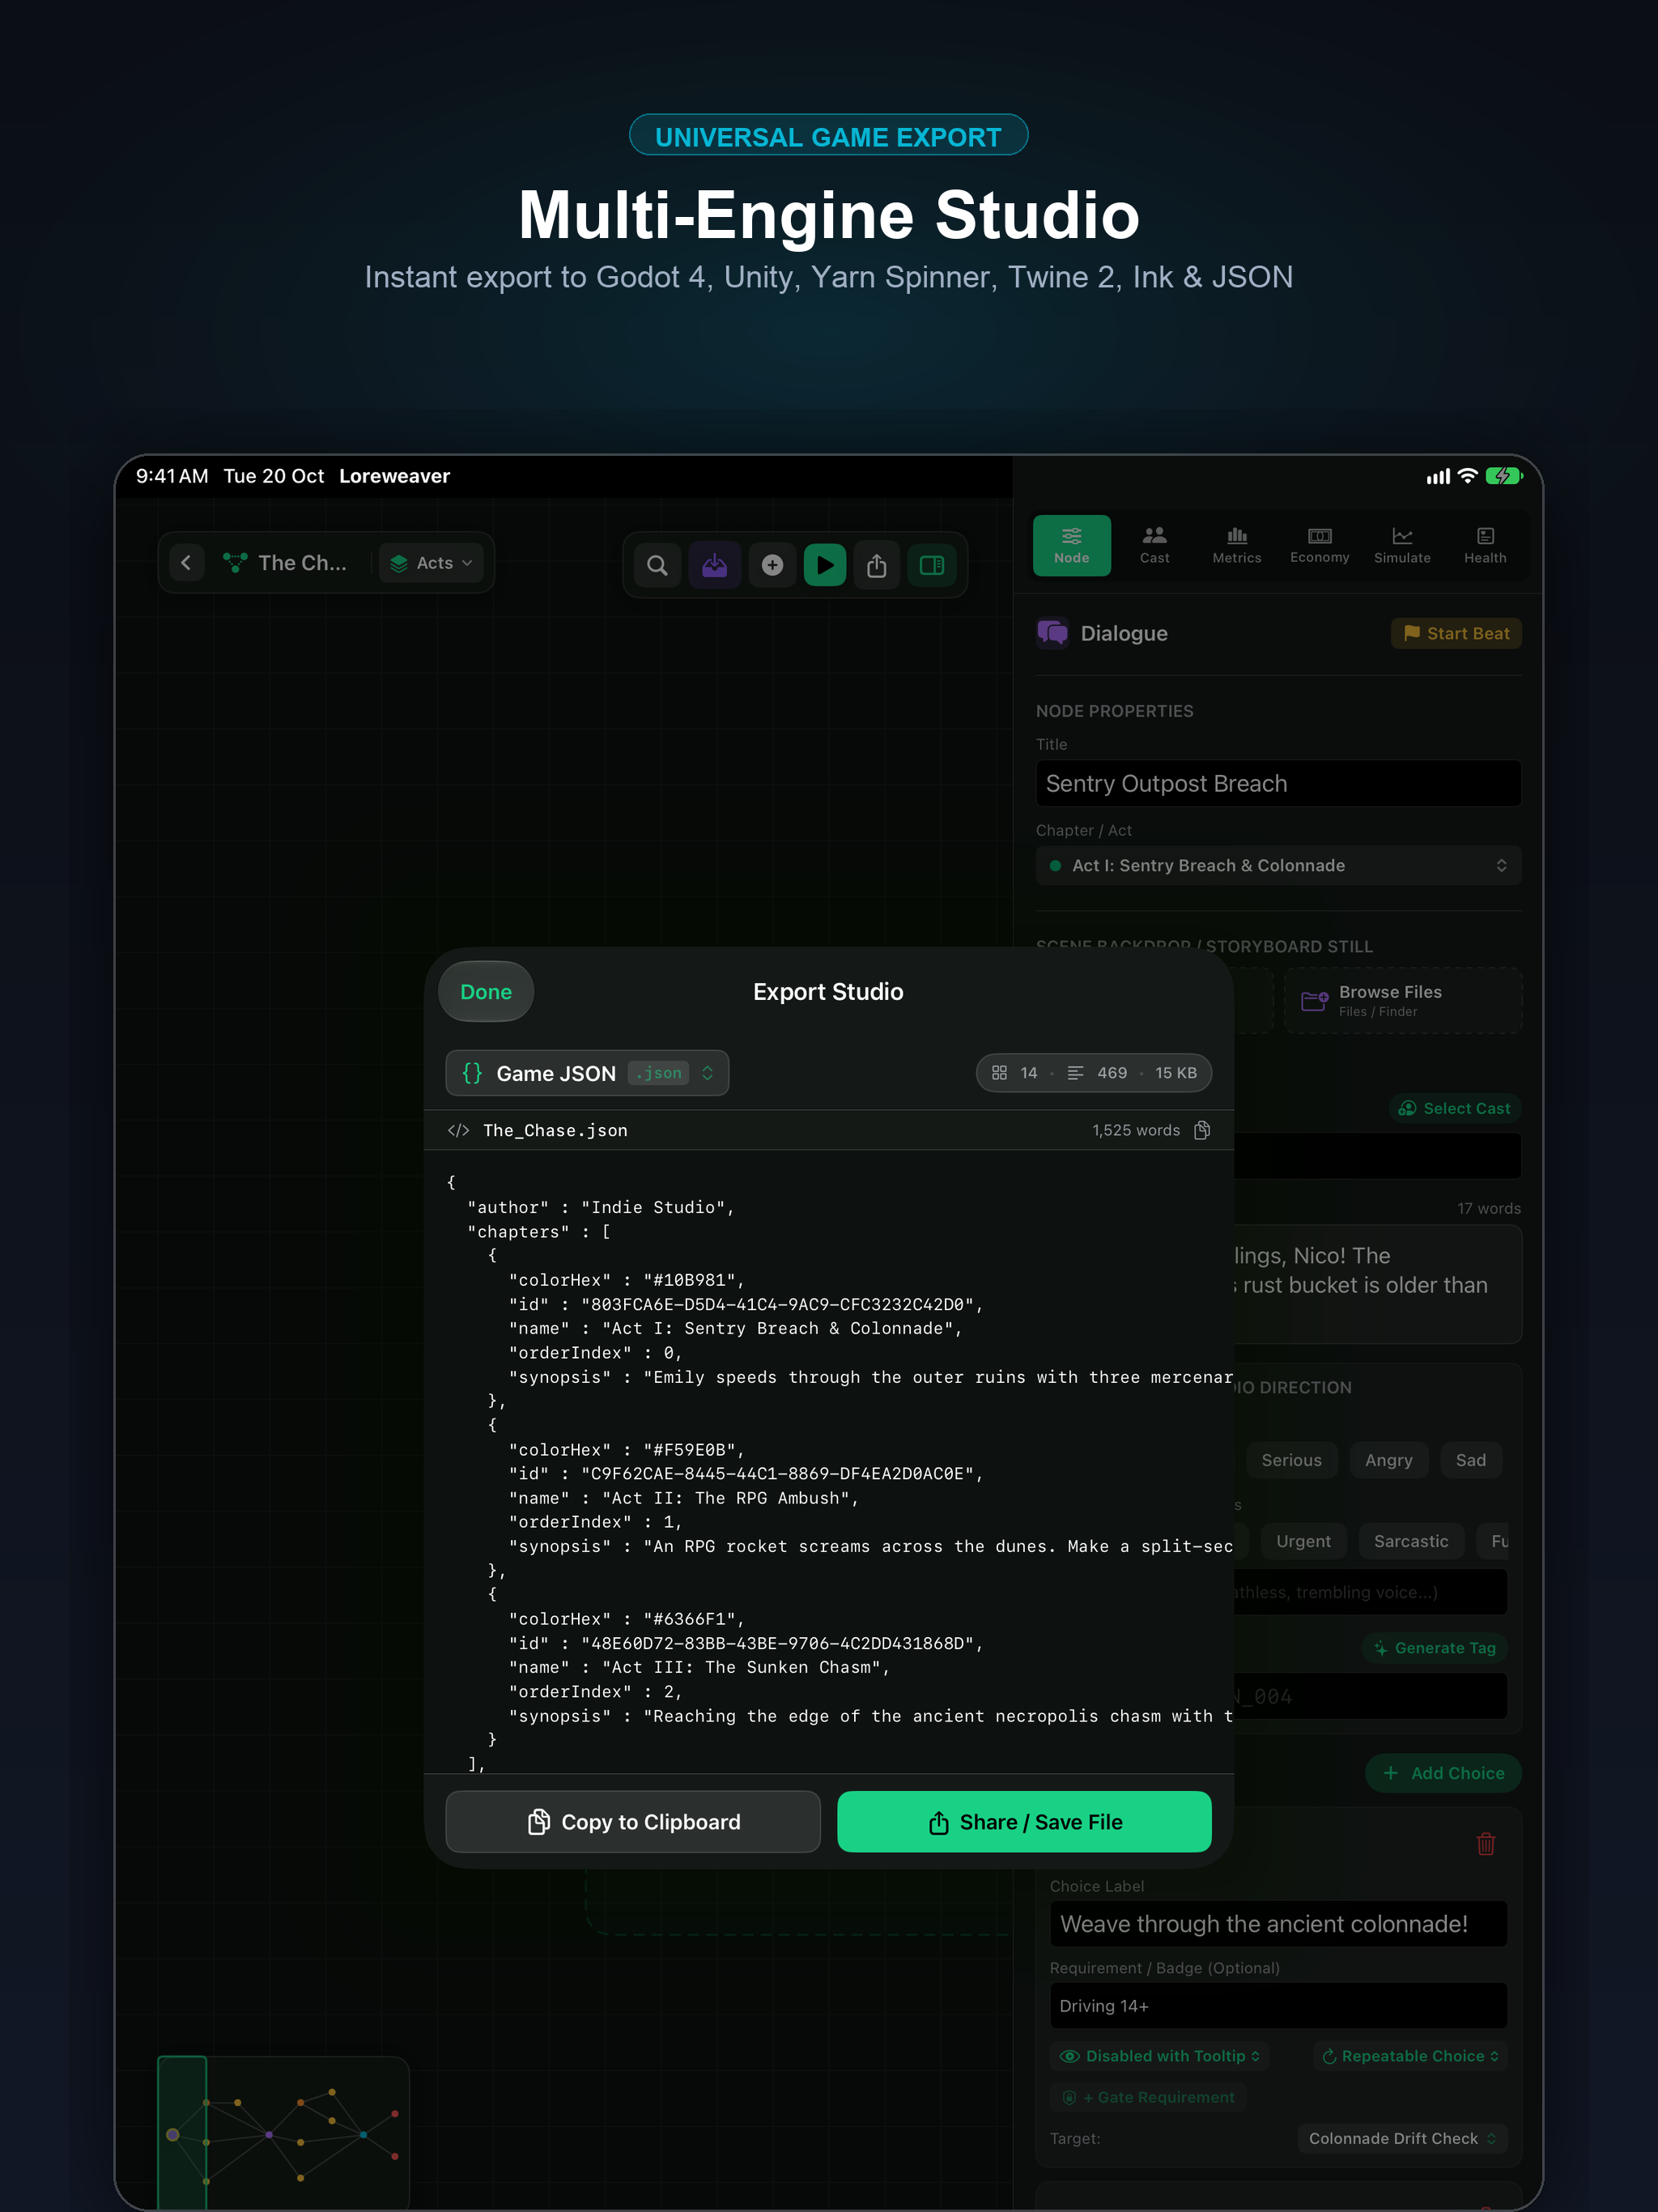Tap the cellular signal bars icon
1658x2212 pixels.
[1438, 476]
